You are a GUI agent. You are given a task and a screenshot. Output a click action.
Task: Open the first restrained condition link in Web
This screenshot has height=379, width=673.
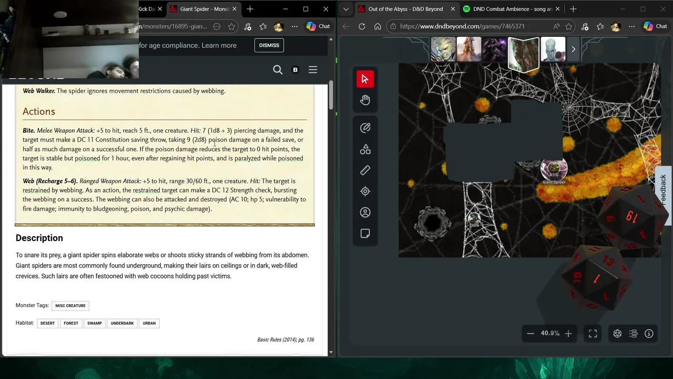point(36,190)
